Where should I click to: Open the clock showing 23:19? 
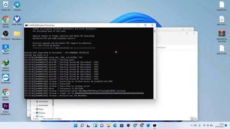pos(220,125)
